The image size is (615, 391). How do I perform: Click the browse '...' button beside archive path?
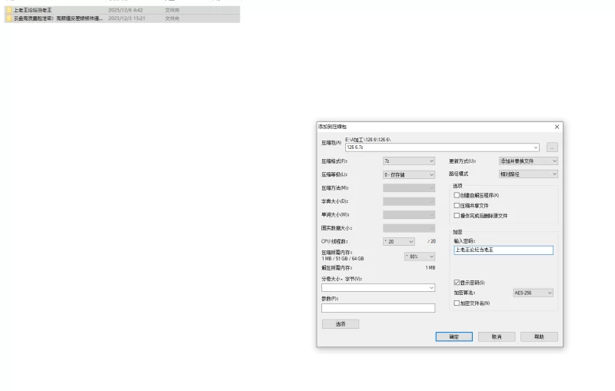(x=552, y=147)
